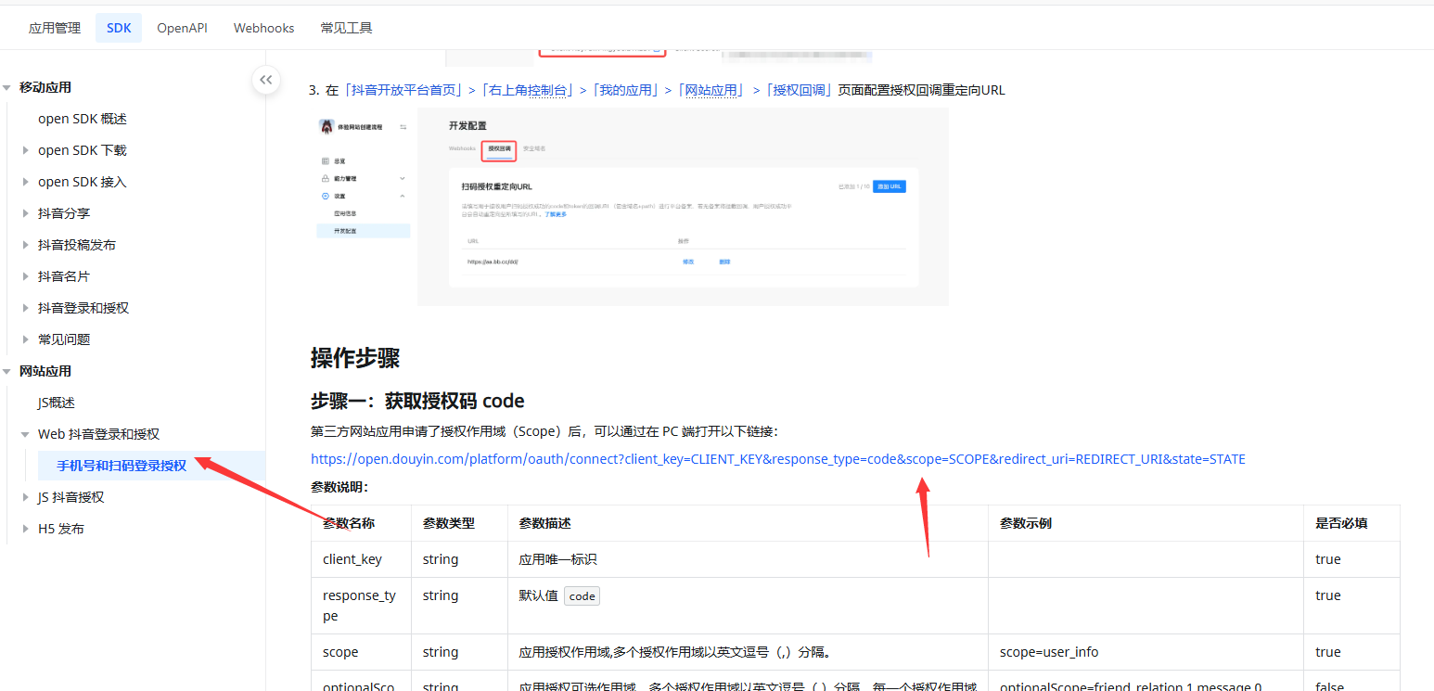
Task: Click 步骤一：获取授权码 code heading
Action: 417,401
